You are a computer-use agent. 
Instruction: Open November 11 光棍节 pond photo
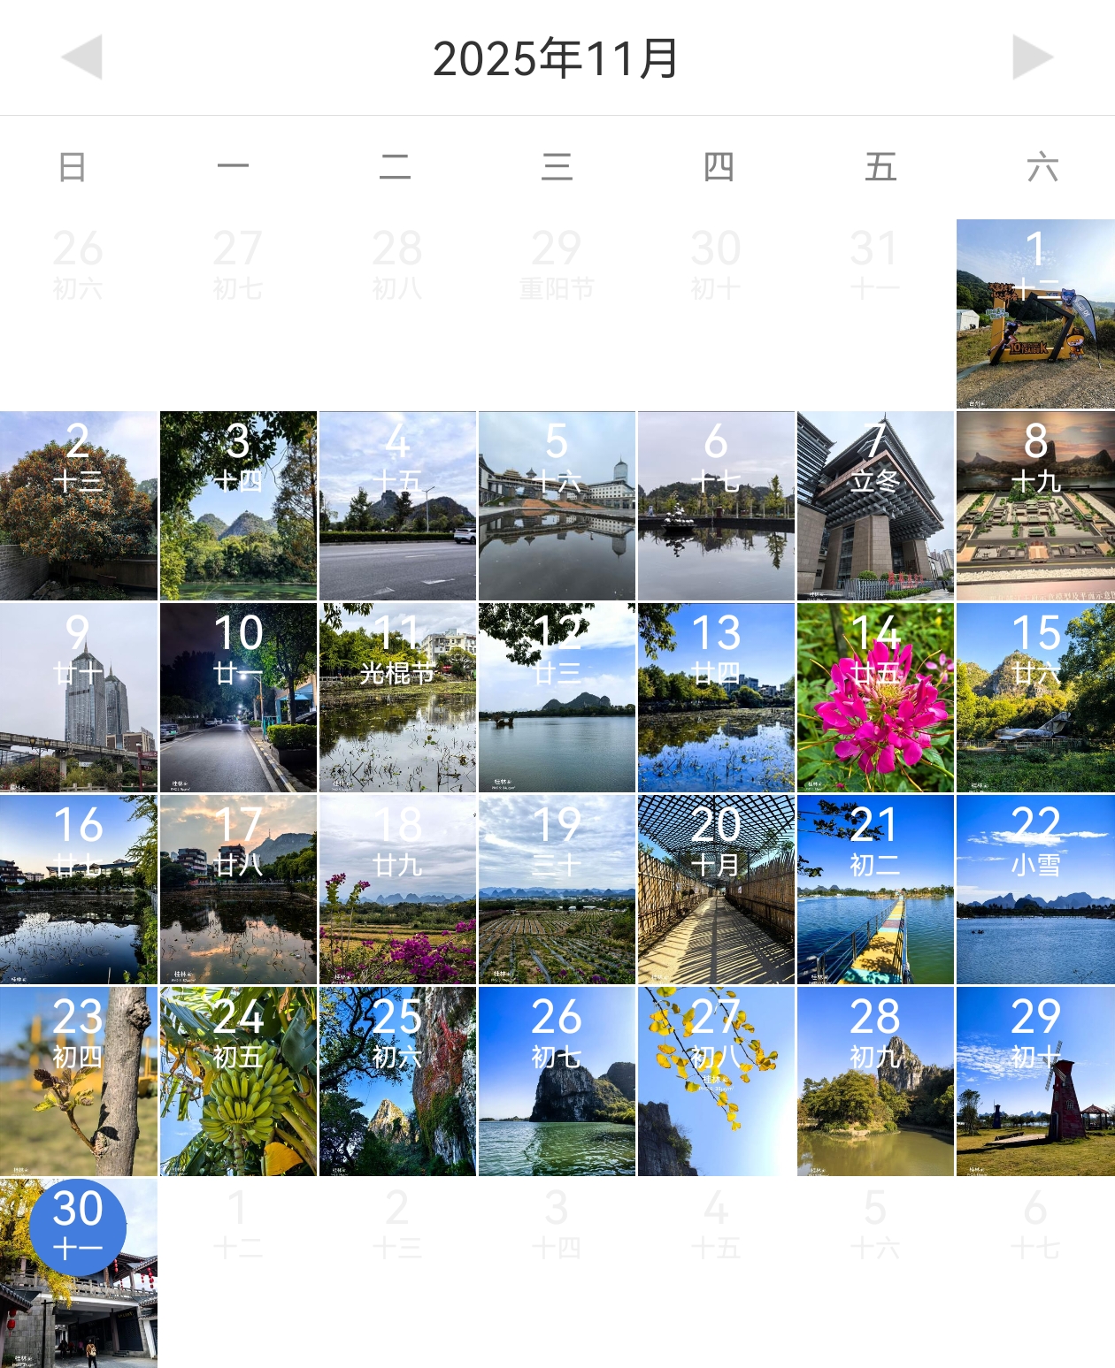click(x=397, y=698)
